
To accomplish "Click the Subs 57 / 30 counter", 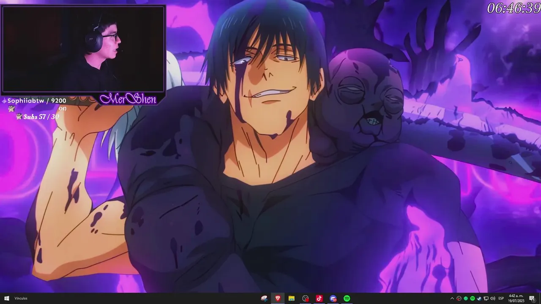I will [x=41, y=117].
